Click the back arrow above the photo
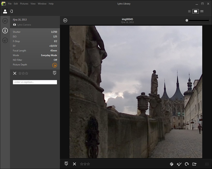The height and width of the screenshot is (169, 212). [x=65, y=20]
